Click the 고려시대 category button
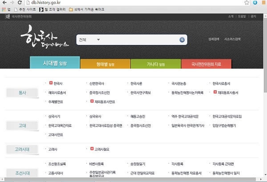Screen dimensions: 267x182 coord(22,149)
